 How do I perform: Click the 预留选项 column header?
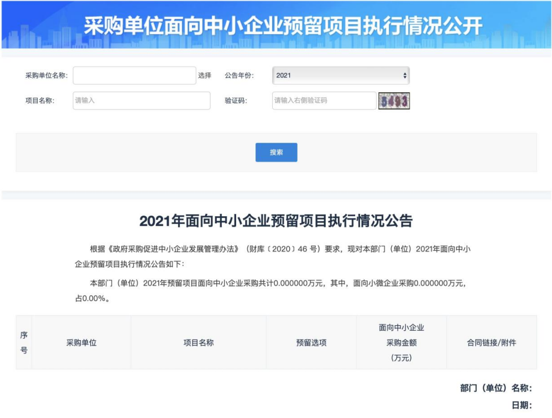click(x=311, y=343)
